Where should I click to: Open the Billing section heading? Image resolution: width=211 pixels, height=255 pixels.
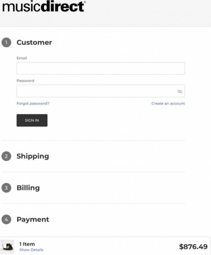[x=28, y=188]
